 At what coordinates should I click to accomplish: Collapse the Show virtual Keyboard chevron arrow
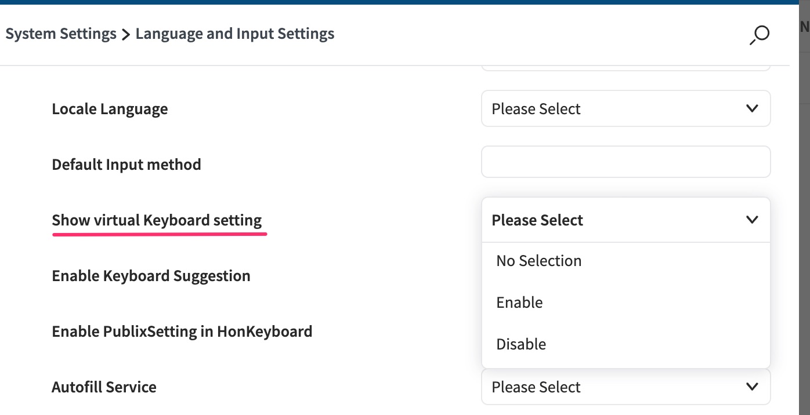[x=752, y=220]
